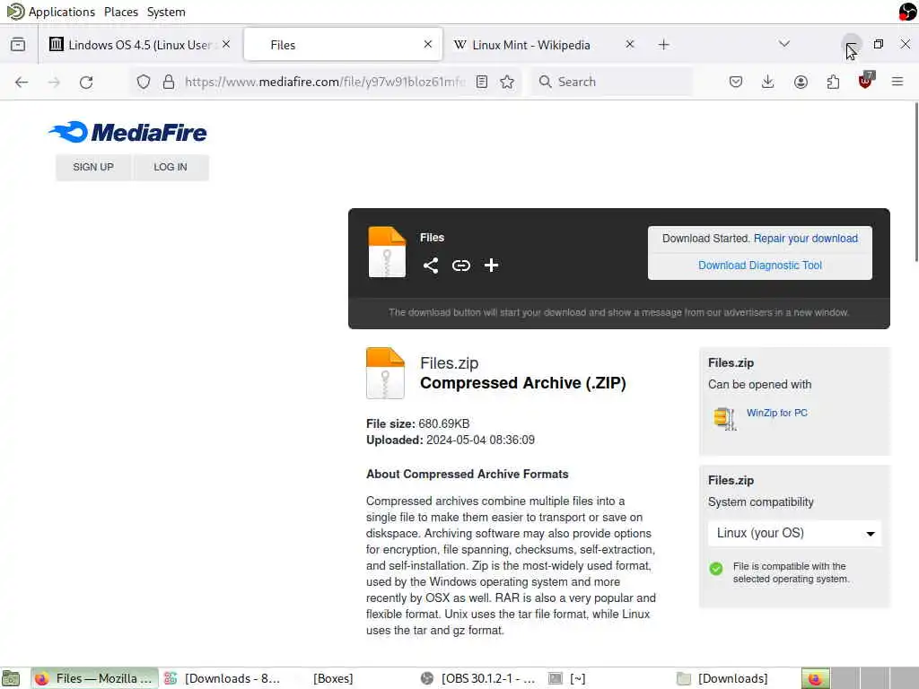Open the Linux (your OS) compatibility dropdown
Image resolution: width=919 pixels, height=689 pixels.
(x=794, y=533)
